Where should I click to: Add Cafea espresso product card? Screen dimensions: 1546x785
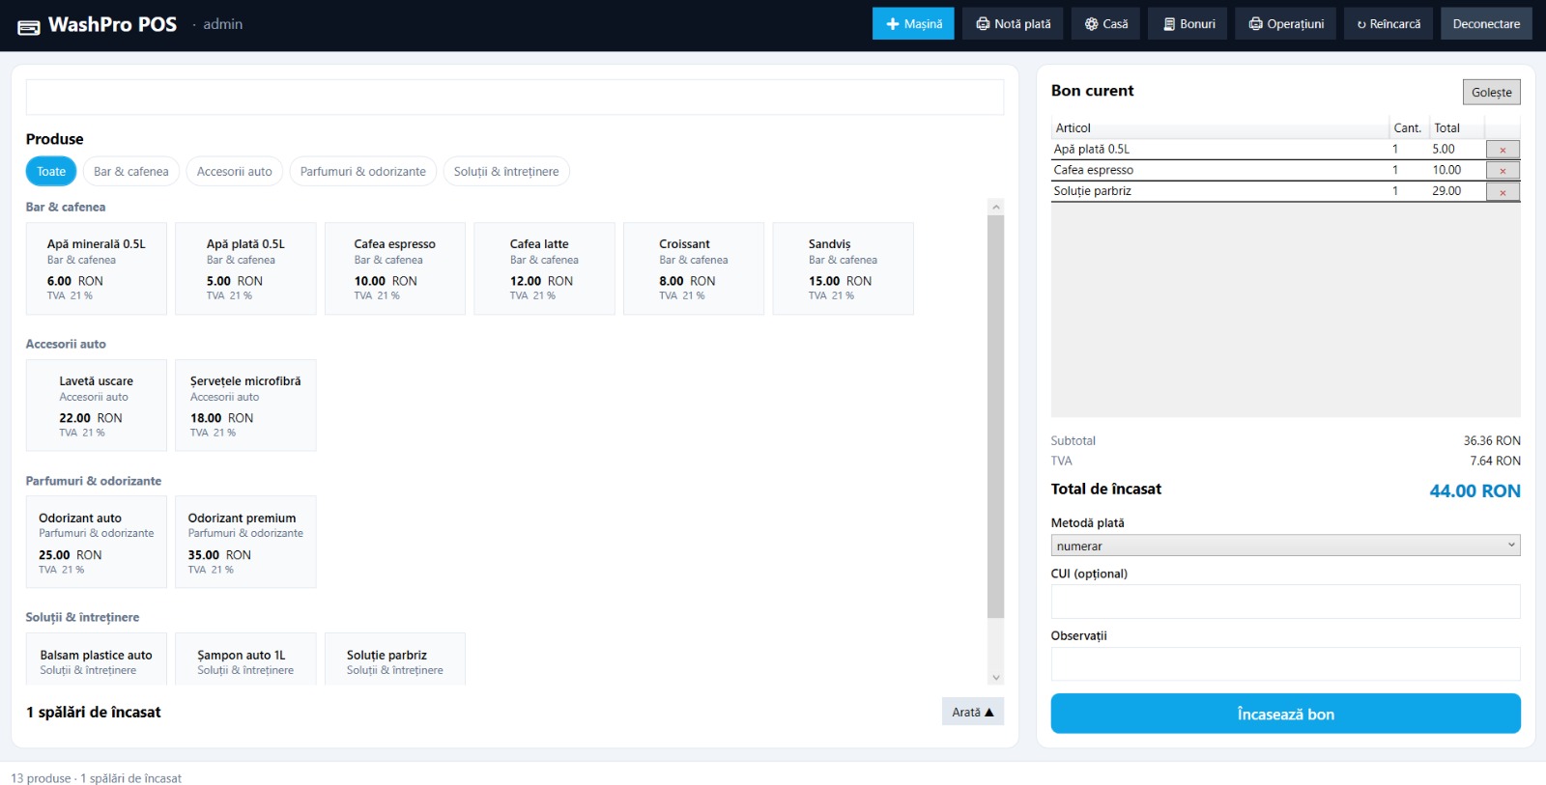395,268
